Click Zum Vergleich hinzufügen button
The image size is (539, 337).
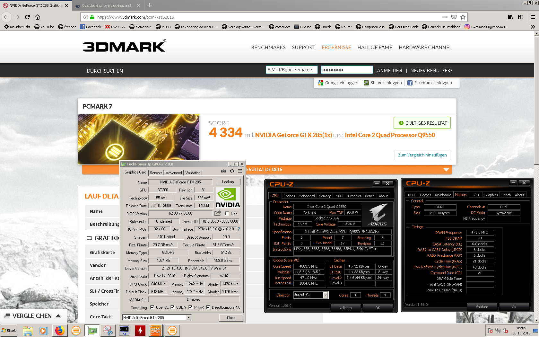click(x=422, y=155)
